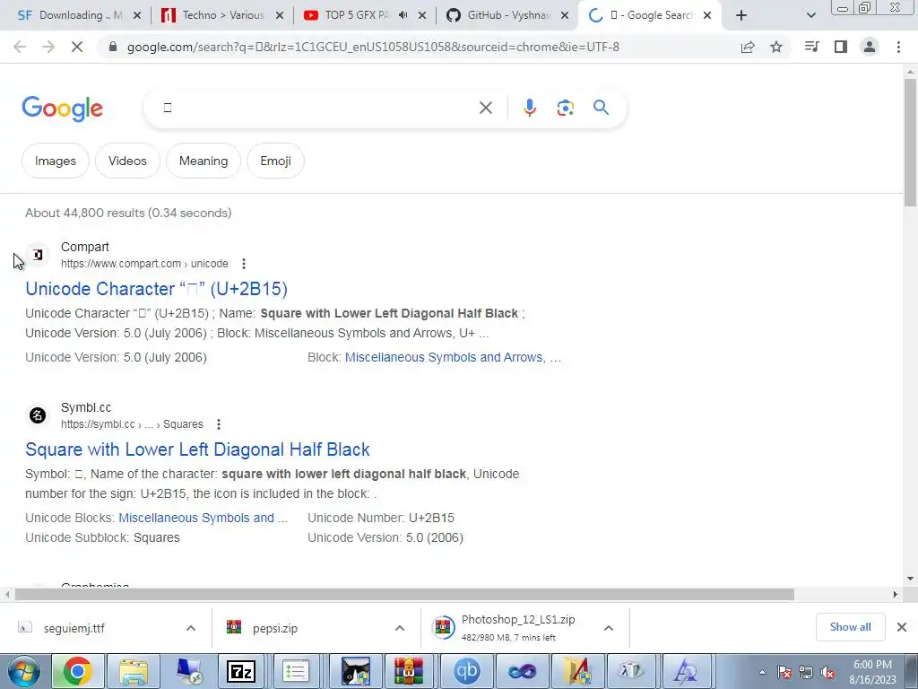Click the 6:00 PM taskbar clock
The width and height of the screenshot is (918, 689).
tap(872, 672)
